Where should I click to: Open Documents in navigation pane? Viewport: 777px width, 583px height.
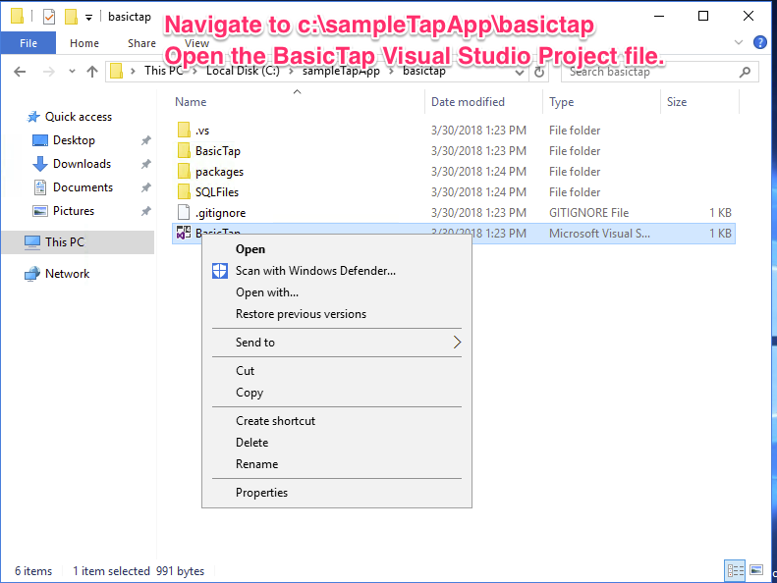(83, 187)
